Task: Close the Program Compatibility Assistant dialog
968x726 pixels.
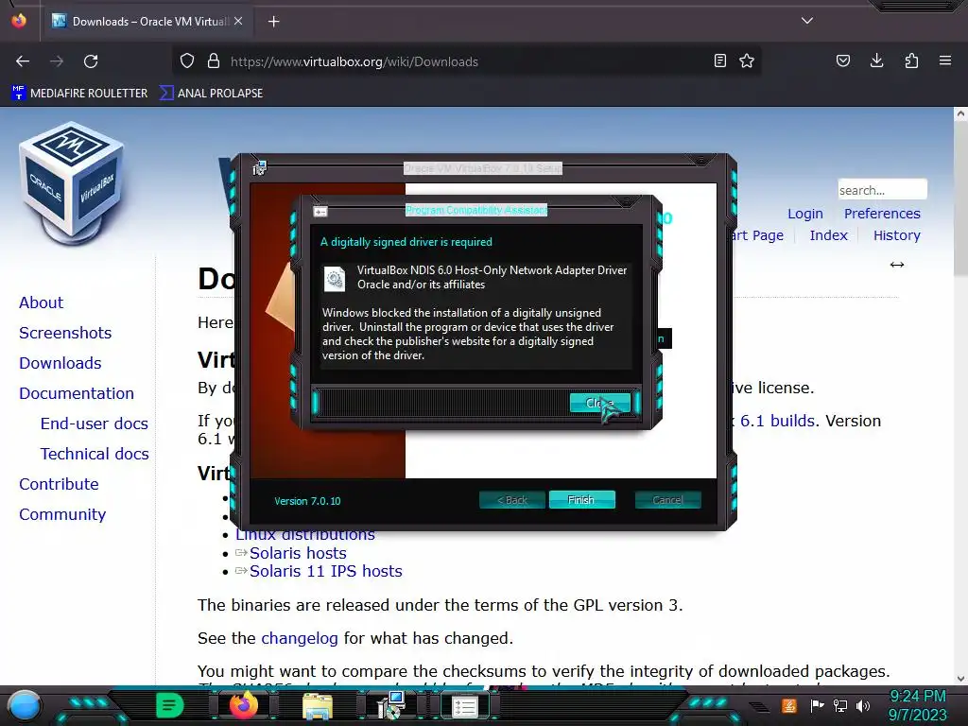Action: (x=600, y=403)
